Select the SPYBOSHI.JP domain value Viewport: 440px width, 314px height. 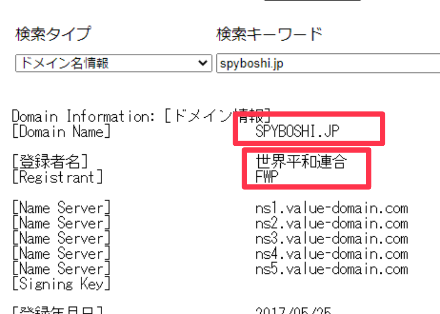point(297,131)
